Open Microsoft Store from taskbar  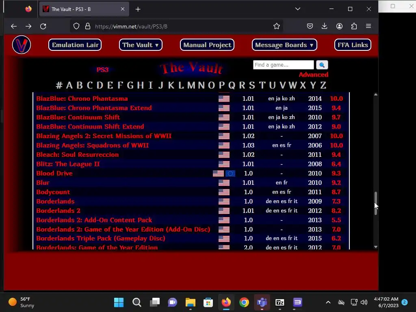(x=208, y=302)
